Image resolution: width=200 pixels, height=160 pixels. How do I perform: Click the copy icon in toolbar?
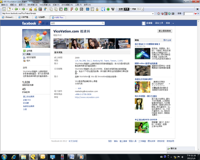pyautogui.click(x=51, y=9)
